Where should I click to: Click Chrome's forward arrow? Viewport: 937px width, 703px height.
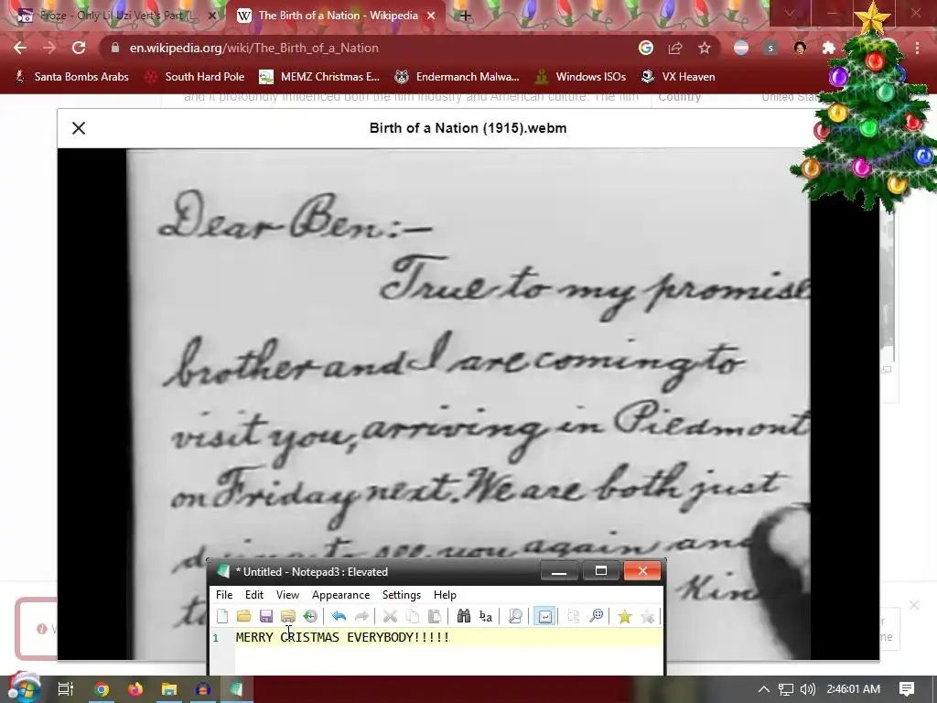pos(49,48)
